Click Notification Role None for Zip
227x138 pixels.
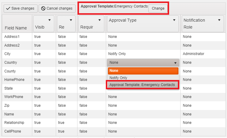pyautogui.click(x=187, y=106)
